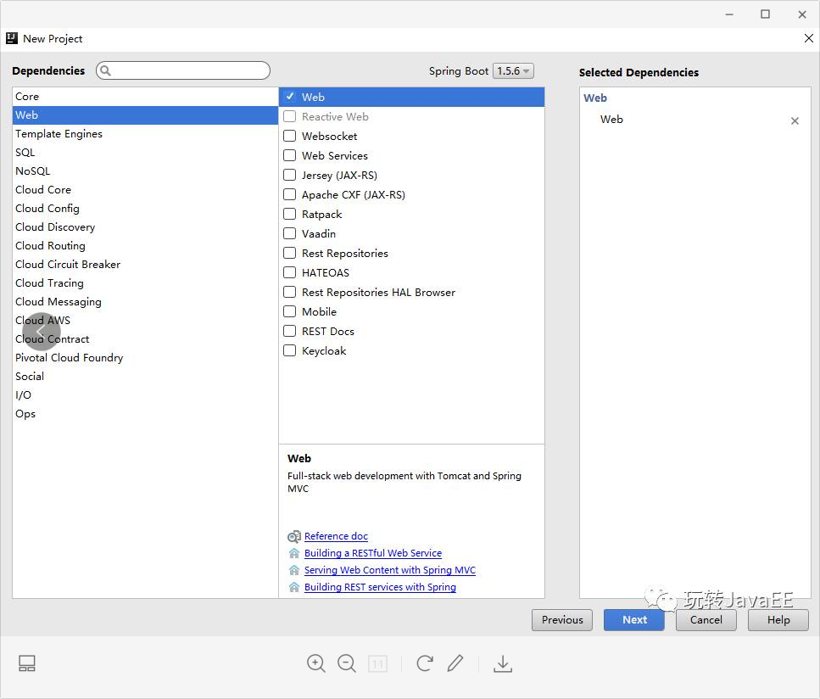Open Building a RESTful Web Service link
The width and height of the screenshot is (820, 699).
(x=373, y=553)
